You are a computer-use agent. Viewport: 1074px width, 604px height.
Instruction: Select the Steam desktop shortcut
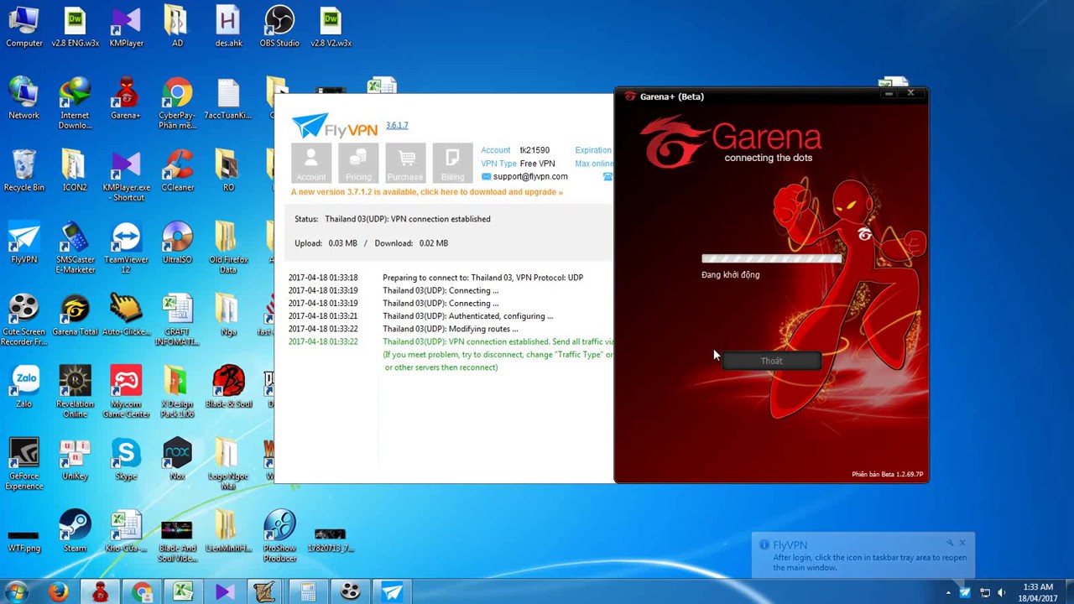(x=75, y=532)
